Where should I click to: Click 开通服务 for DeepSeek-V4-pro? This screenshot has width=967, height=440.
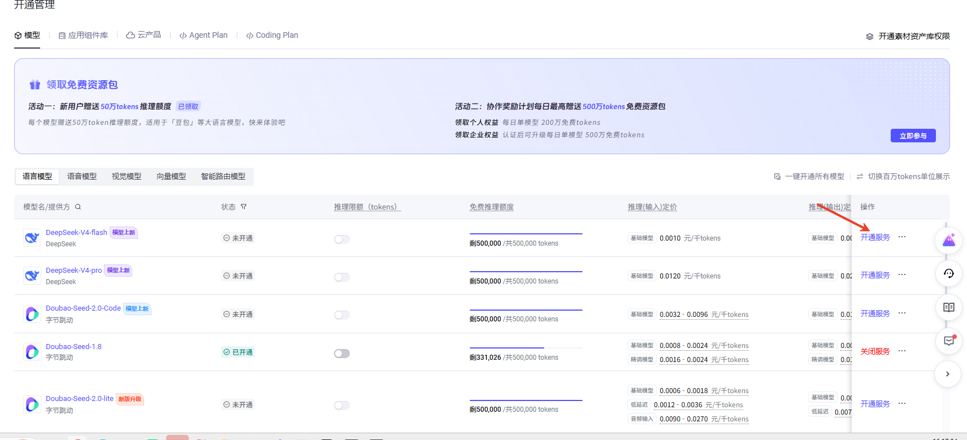(x=875, y=275)
